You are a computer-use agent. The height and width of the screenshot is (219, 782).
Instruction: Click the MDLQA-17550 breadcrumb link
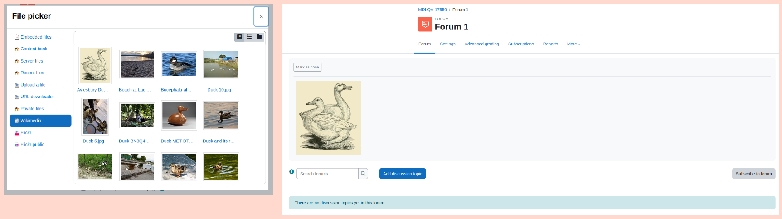pos(432,10)
